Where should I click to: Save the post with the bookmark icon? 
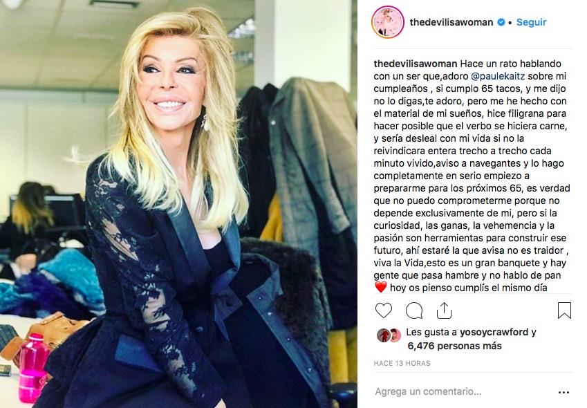point(564,310)
